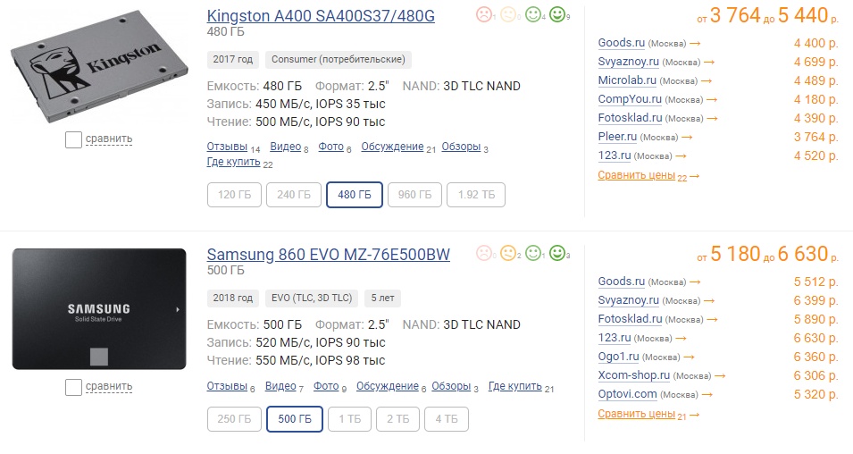Select the 240 ГБ capacity for Kingston
Viewport: 853px width, 454px height.
[293, 195]
